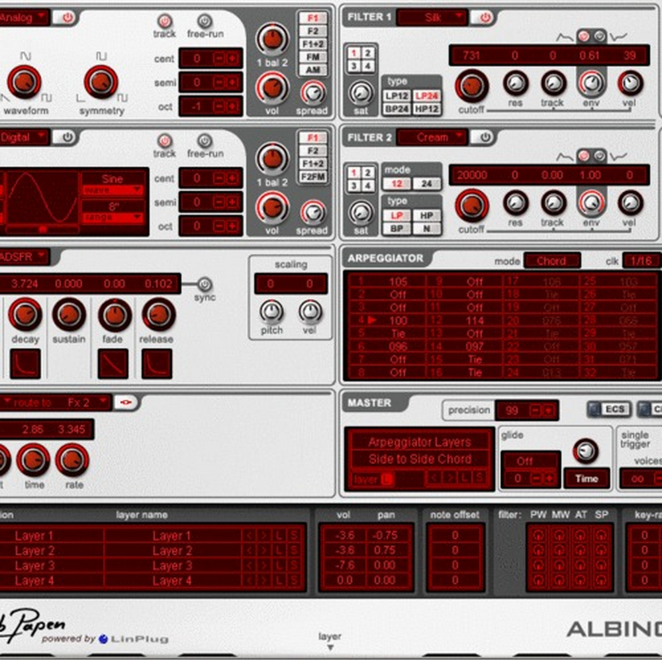The width and height of the screenshot is (662, 661).
Task: Toggle the Analog oscillator track button
Action: coord(164,21)
